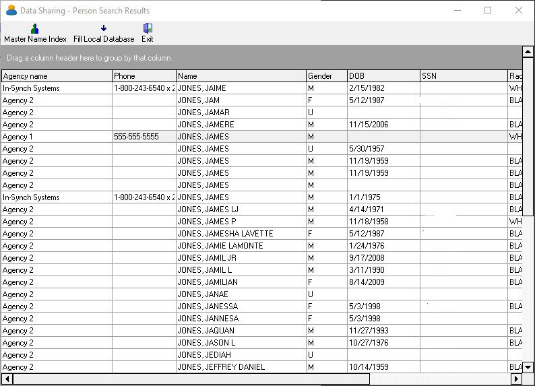
Task: Click the SSN column header
Action: coord(464,76)
